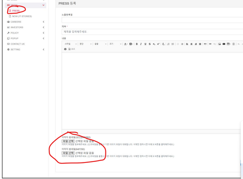Open the 글꼴 font dropdown
The height and width of the screenshot is (179, 243).
coord(101,44)
